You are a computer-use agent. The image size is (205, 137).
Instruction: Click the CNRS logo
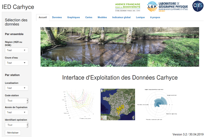[x=197, y=6]
